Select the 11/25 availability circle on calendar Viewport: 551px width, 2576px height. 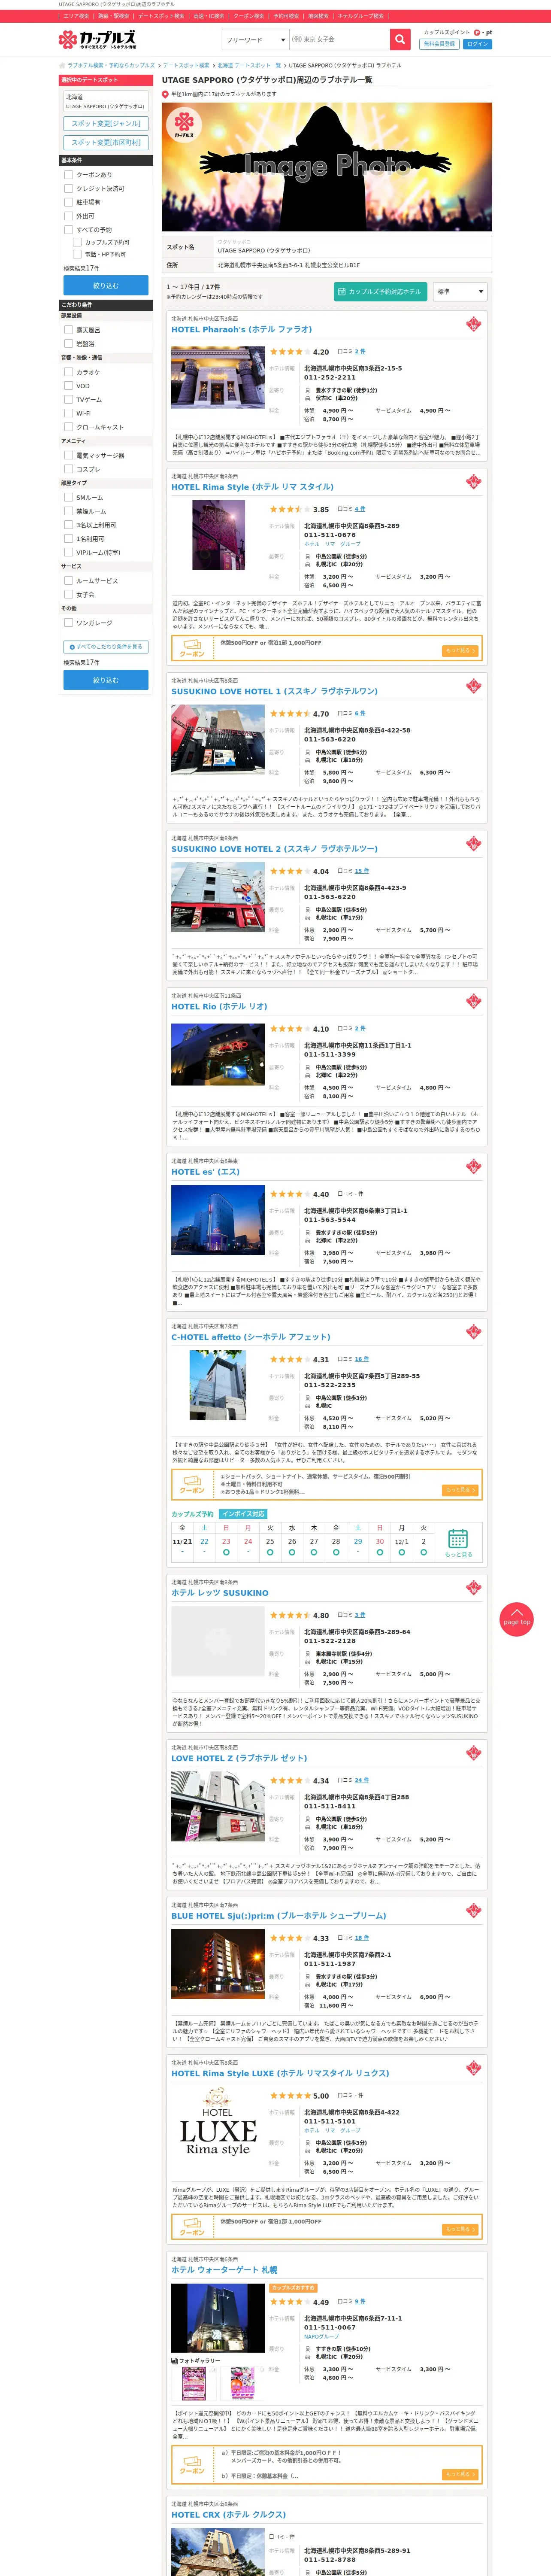coord(270,1552)
